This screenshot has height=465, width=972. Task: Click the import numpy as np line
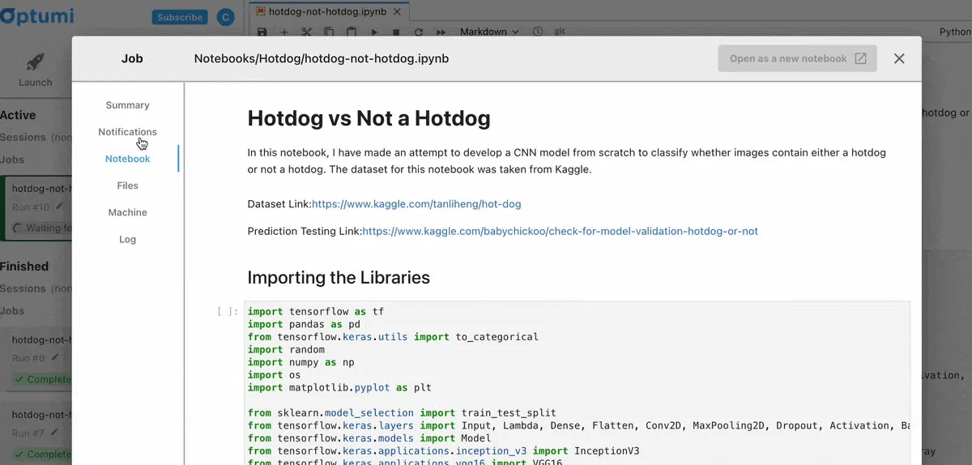[301, 362]
